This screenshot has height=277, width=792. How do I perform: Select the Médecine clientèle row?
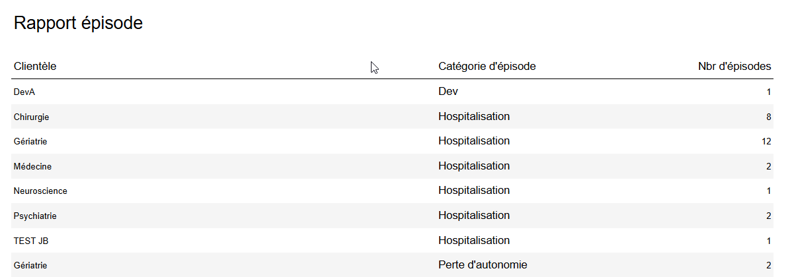[32, 166]
